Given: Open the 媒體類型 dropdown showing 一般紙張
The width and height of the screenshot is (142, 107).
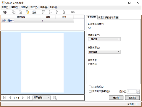Looking at the screenshot, I should click(x=104, y=39).
